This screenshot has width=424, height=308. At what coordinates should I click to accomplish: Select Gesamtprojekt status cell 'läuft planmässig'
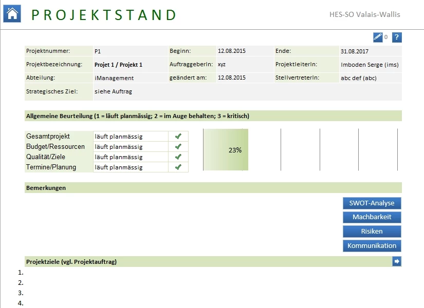click(131, 137)
